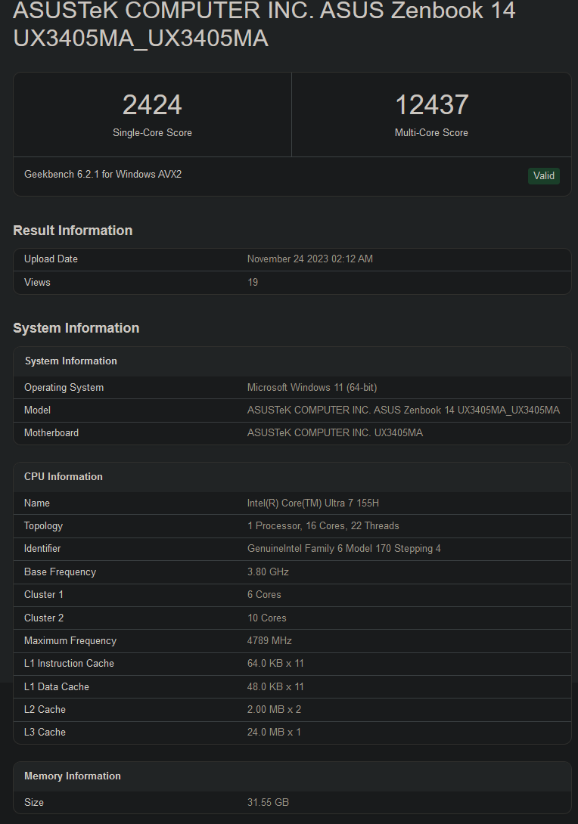The width and height of the screenshot is (578, 824).
Task: Click the Upload Date row label
Action: point(51,259)
